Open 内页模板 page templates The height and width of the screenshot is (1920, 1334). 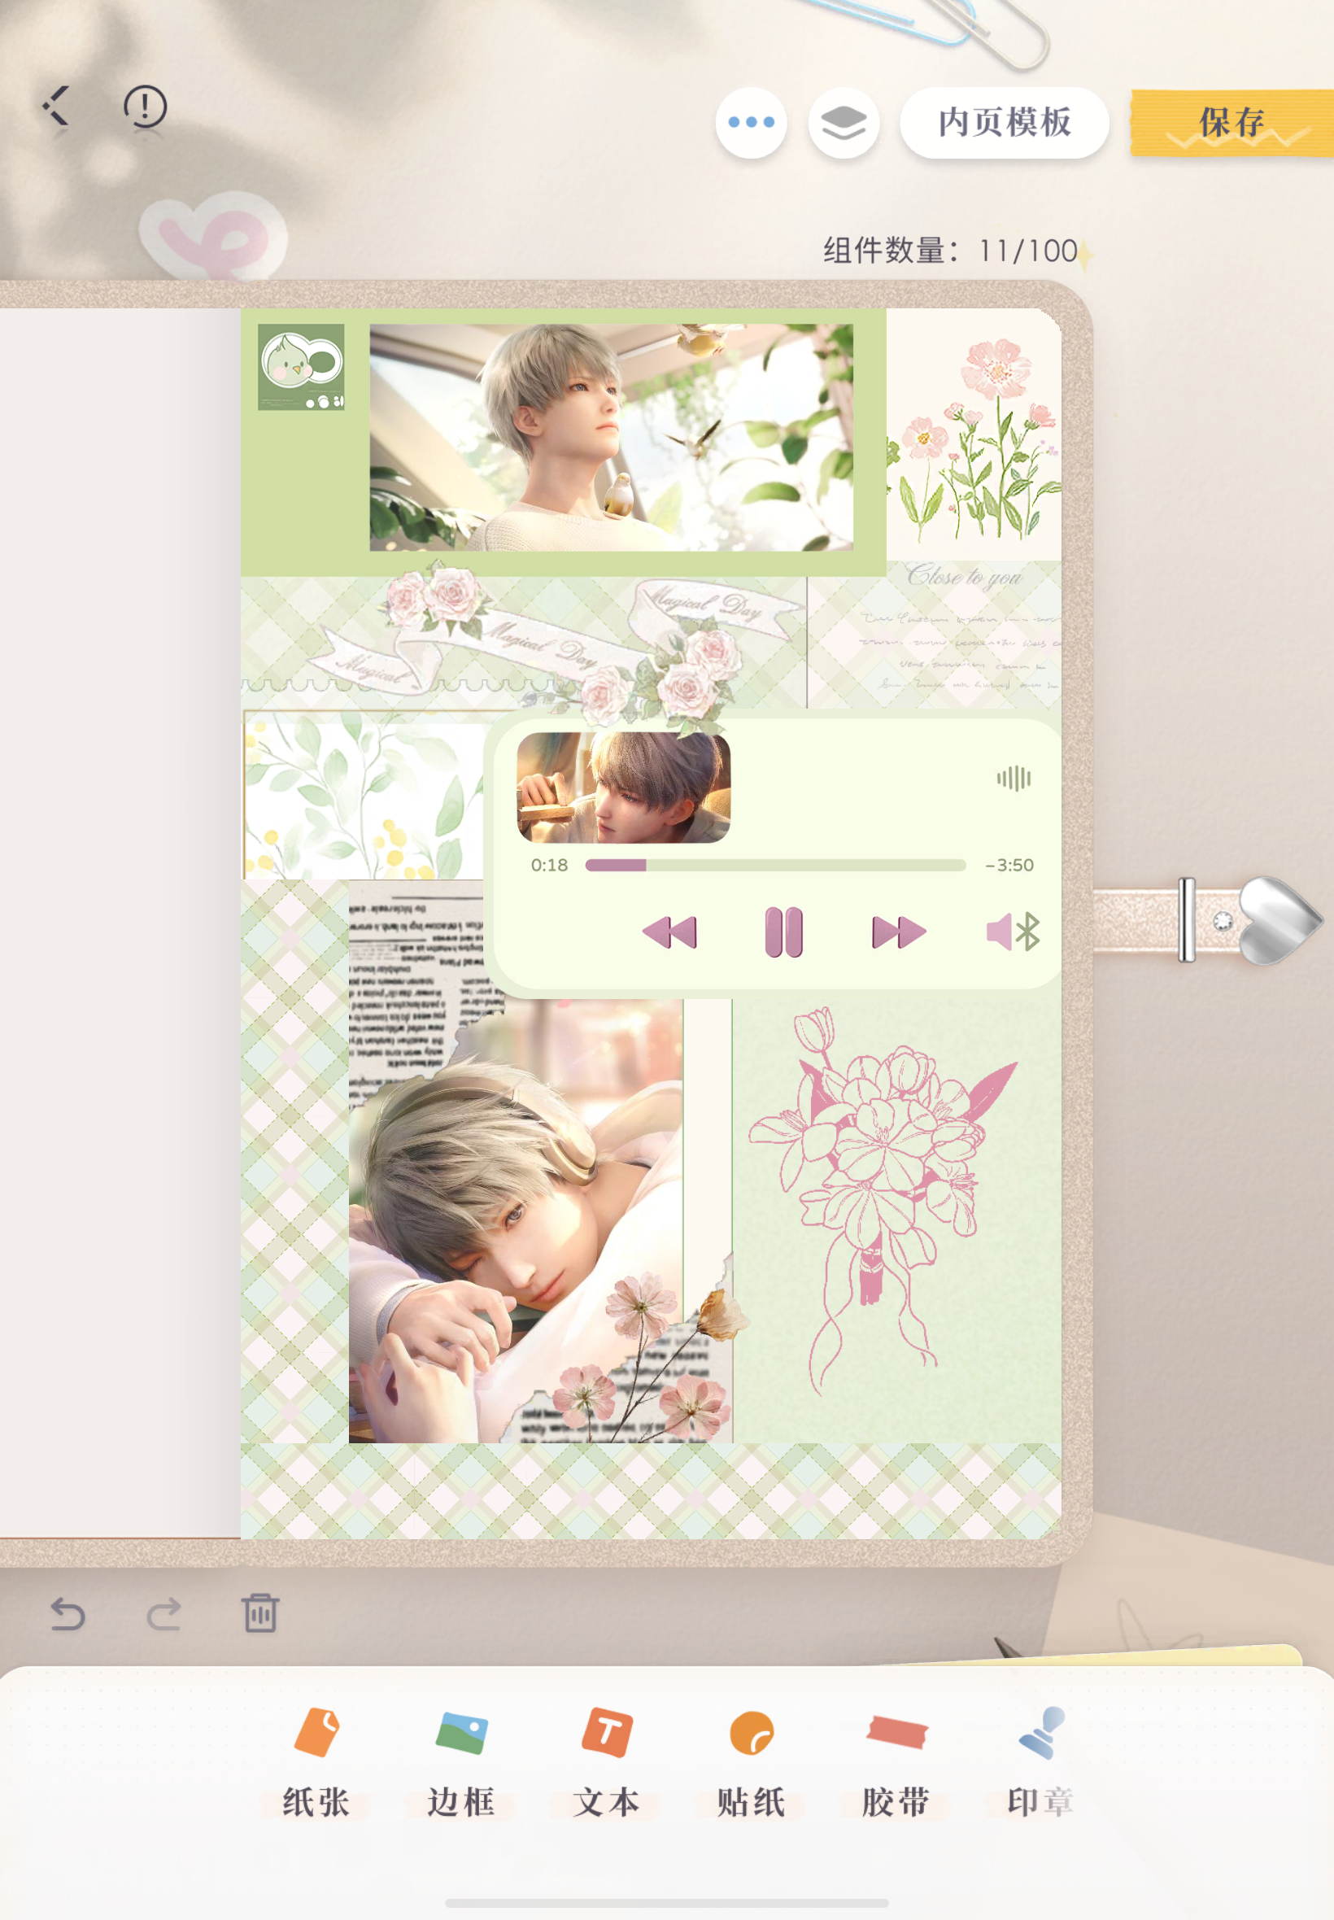1004,122
